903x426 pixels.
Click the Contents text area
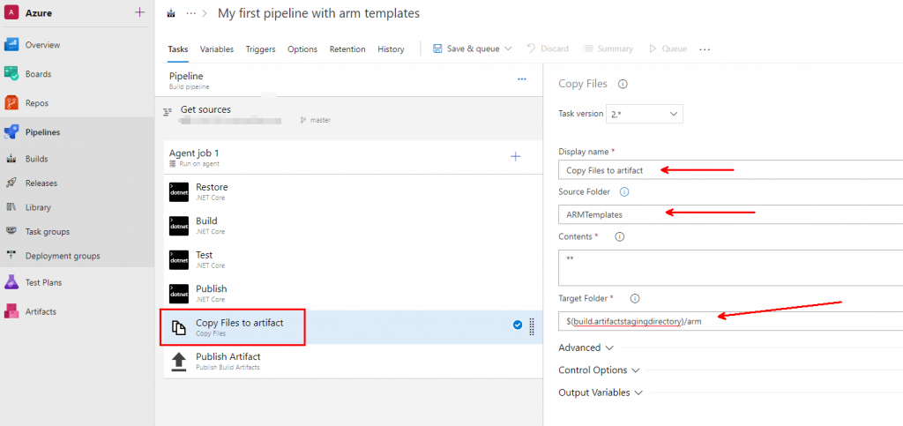coord(731,267)
